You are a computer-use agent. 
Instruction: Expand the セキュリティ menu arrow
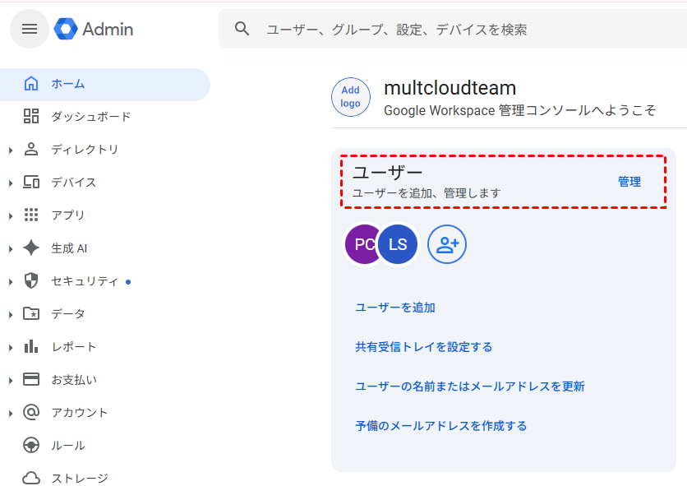coord(11,281)
